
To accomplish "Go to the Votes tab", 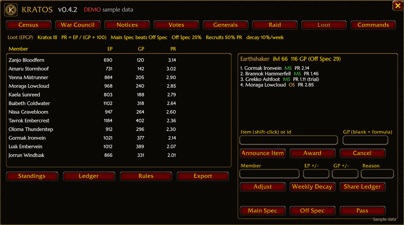I will click(x=176, y=25).
